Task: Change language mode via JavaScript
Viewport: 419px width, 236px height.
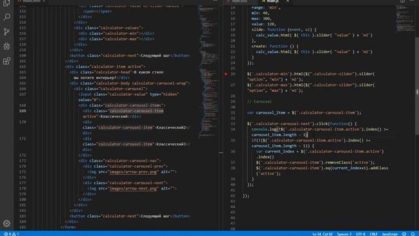Action: 390,234
